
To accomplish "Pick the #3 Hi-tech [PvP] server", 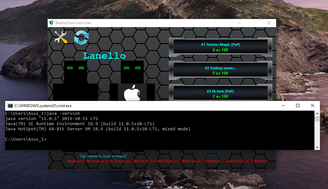I will pos(220,94).
